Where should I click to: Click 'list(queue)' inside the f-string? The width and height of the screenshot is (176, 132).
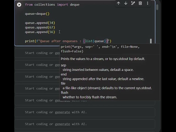[95, 41]
